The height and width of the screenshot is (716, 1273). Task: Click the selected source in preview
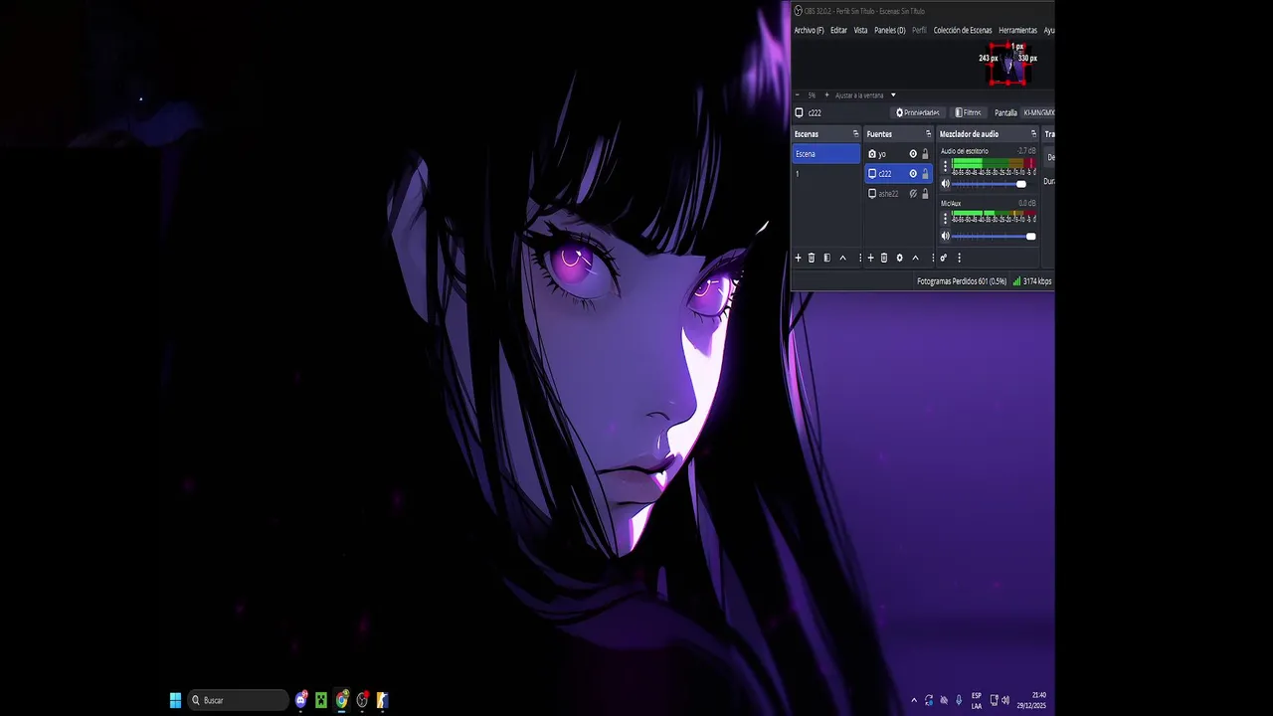tap(1007, 65)
